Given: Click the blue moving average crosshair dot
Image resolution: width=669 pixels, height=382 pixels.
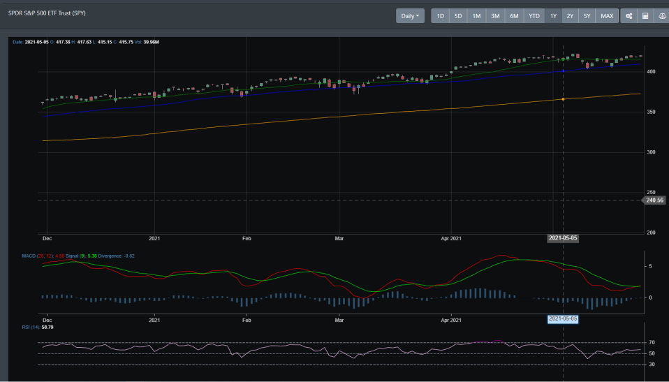Looking at the screenshot, I should pos(563,71).
